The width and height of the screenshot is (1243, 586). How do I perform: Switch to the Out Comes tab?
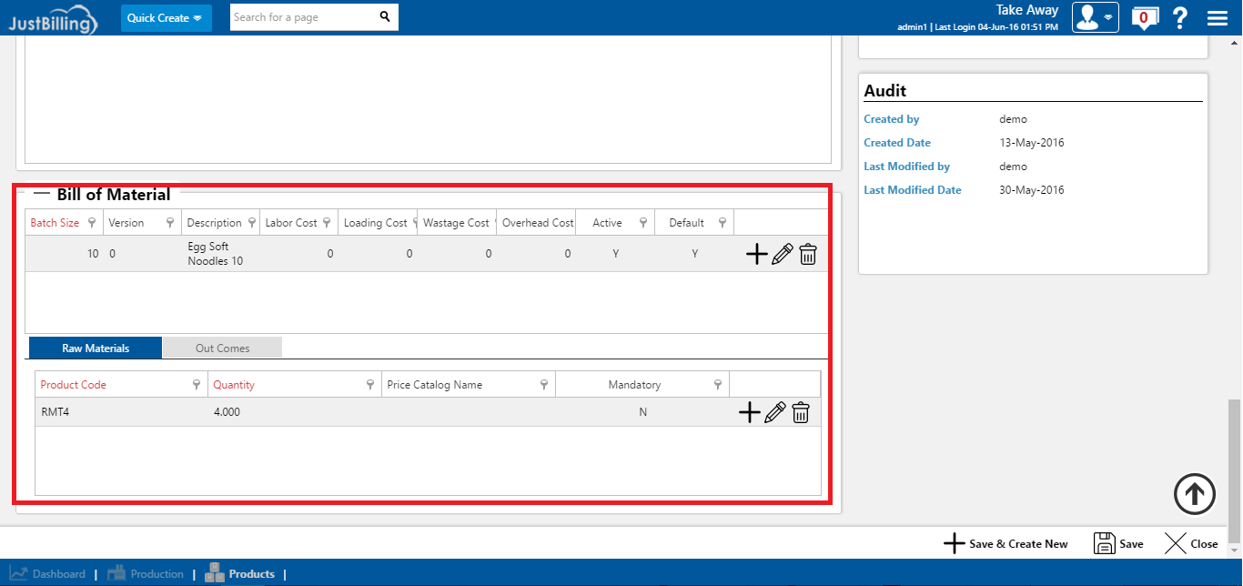(x=222, y=348)
